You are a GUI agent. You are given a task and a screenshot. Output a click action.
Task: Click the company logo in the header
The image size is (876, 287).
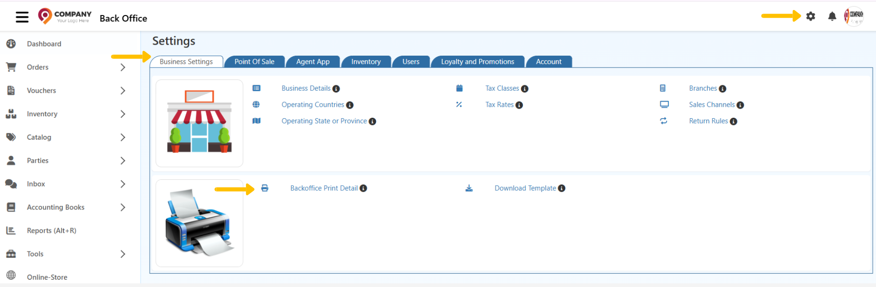pos(65,17)
